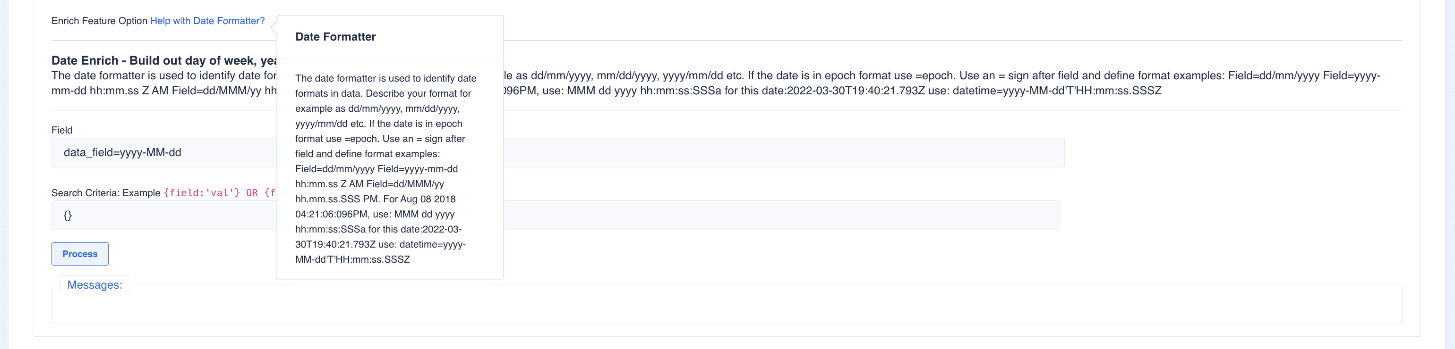Image resolution: width=1455 pixels, height=349 pixels.
Task: Click the Field label above the input
Action: (61, 130)
